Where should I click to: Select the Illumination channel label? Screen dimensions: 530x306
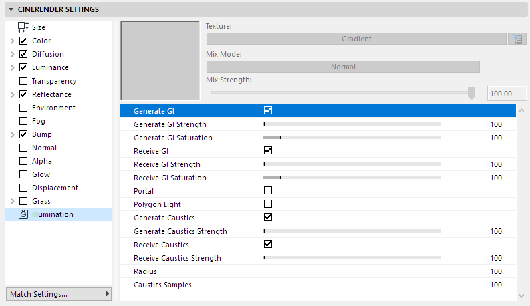[53, 214]
